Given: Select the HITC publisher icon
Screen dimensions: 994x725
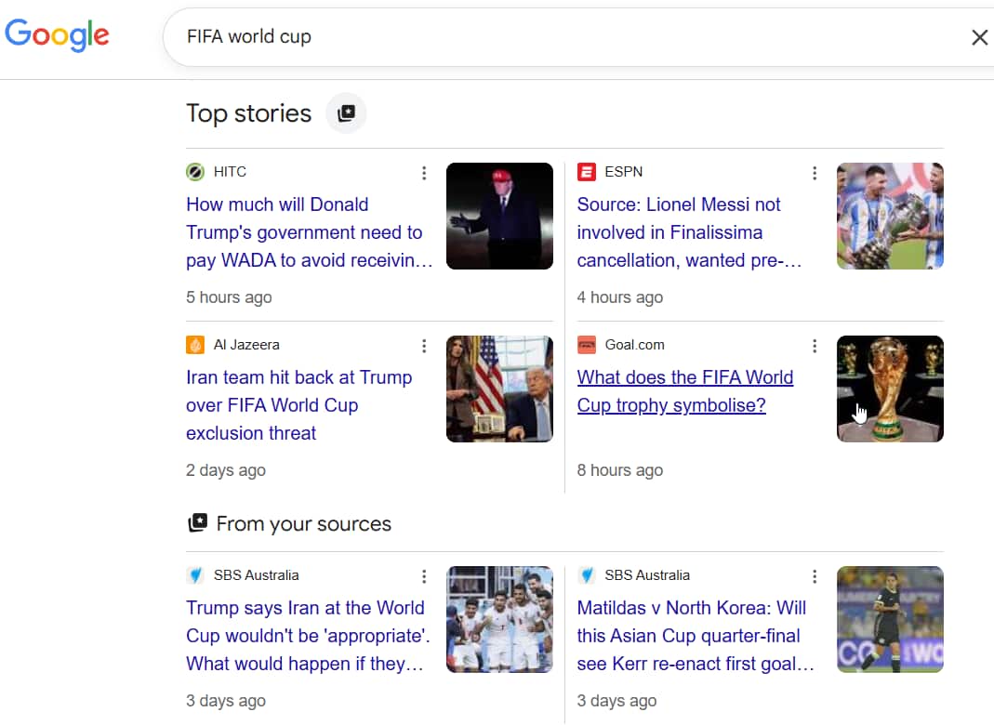Looking at the screenshot, I should tap(194, 172).
